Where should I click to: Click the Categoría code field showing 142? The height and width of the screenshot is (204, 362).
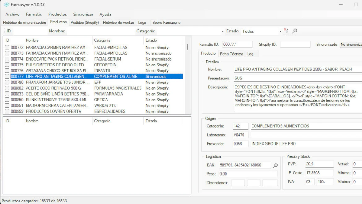tap(241, 126)
